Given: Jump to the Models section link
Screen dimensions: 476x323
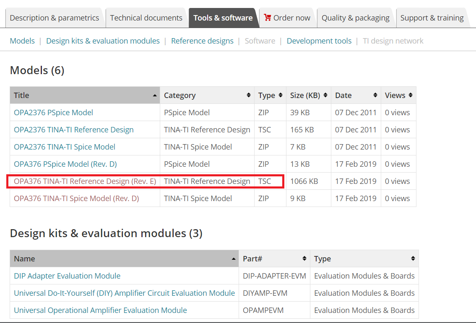Looking at the screenshot, I should (x=22, y=41).
